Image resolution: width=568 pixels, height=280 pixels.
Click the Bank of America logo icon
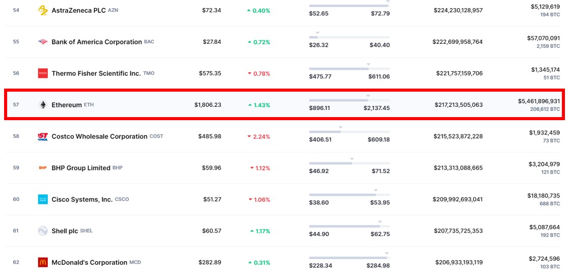43,42
